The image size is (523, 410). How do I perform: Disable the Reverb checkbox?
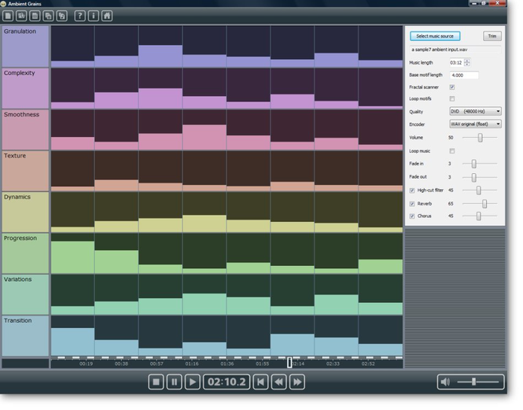pyautogui.click(x=412, y=204)
